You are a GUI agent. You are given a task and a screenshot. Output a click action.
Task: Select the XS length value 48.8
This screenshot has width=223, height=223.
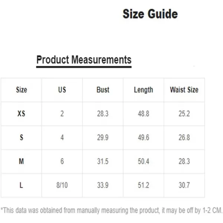(143, 114)
